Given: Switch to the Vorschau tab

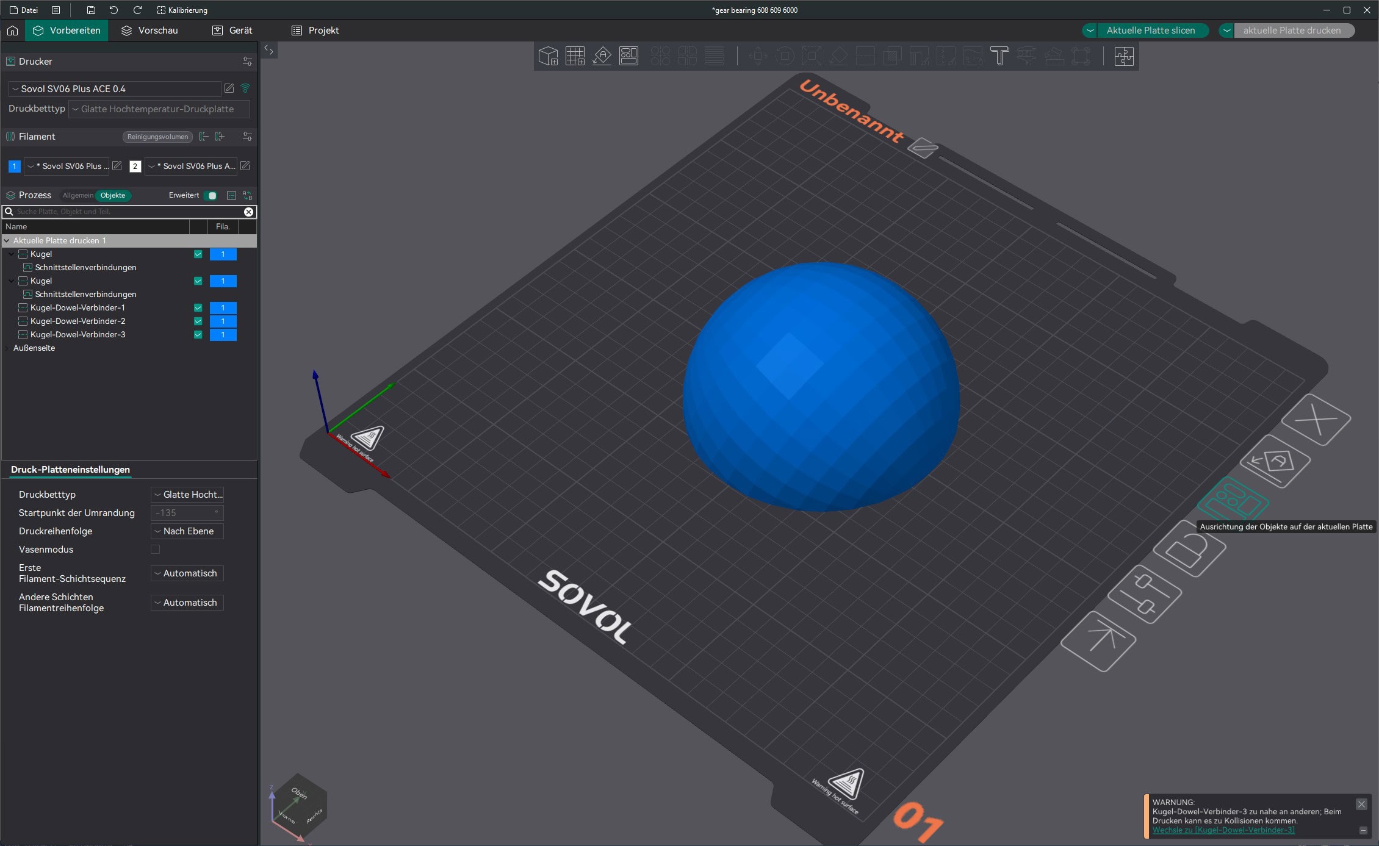Looking at the screenshot, I should [149, 30].
